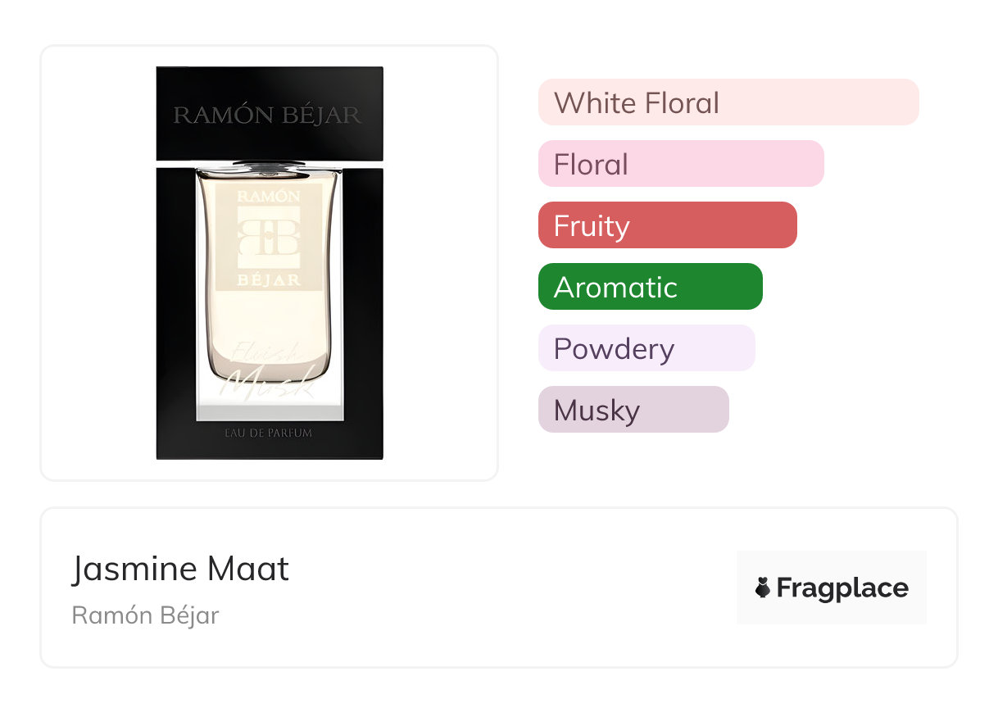Select the green Aromatic accord bar
The image size is (998, 708).
tap(650, 287)
